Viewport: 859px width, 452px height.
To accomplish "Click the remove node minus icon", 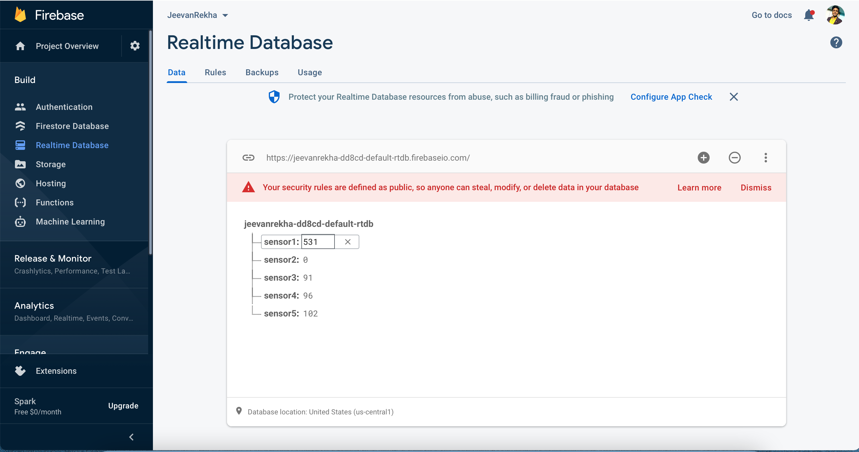I will pos(734,158).
